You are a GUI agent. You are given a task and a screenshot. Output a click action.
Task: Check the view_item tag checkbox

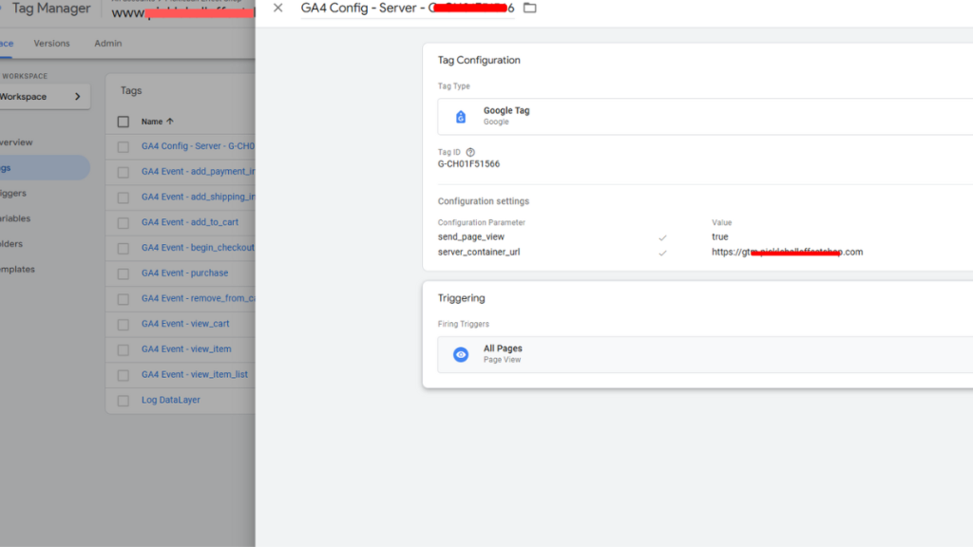pos(124,350)
